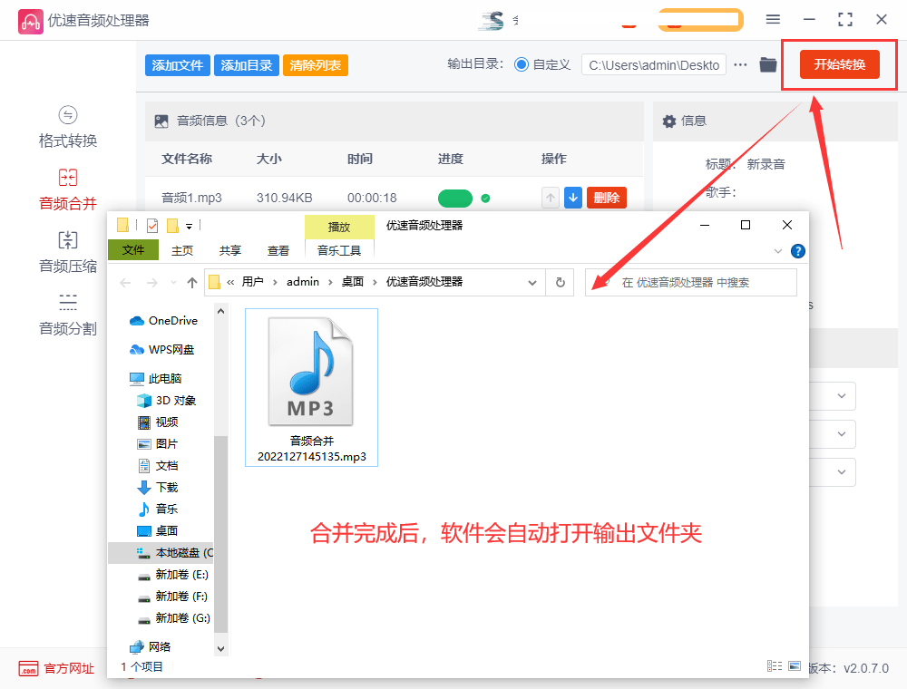The height and width of the screenshot is (689, 907).
Task: Click 桌面 in the address breadcrumb
Action: point(352,282)
